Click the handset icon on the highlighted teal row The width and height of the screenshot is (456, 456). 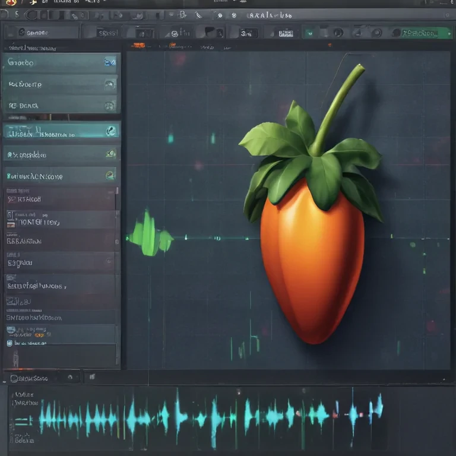click(111, 131)
